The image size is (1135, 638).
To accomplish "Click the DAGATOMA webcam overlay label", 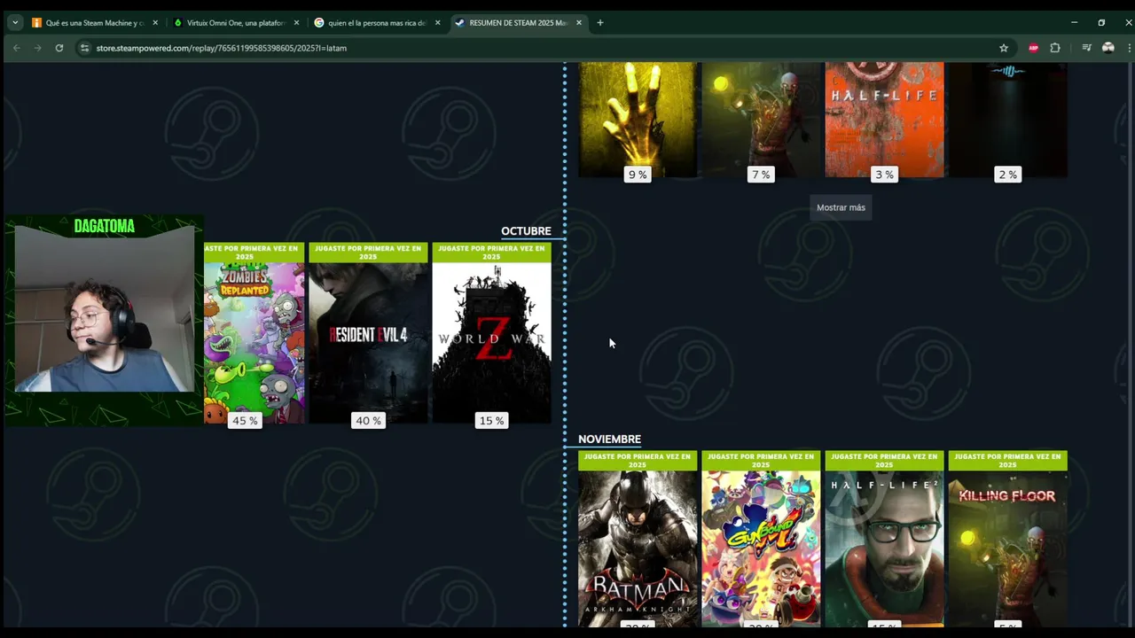I will (105, 226).
